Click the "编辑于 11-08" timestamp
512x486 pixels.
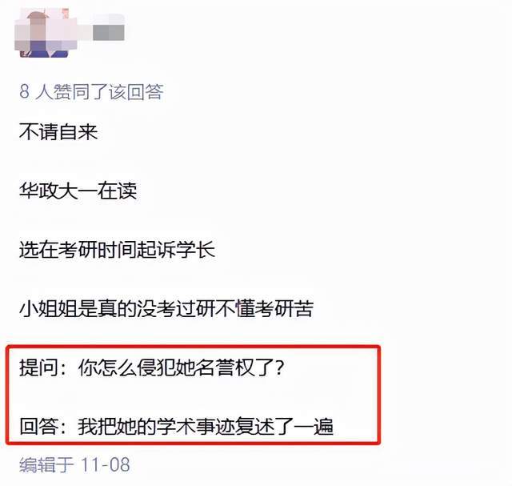click(74, 464)
